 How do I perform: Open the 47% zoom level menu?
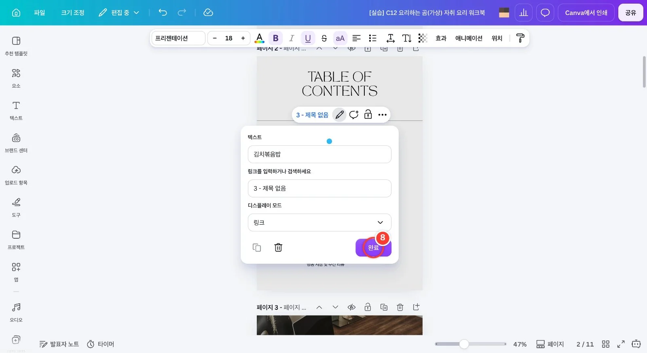520,344
